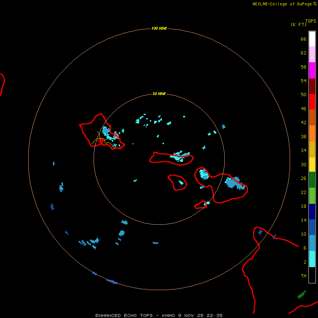Click the legend value 30
Screen dimensions: 318x318
pos(304,164)
